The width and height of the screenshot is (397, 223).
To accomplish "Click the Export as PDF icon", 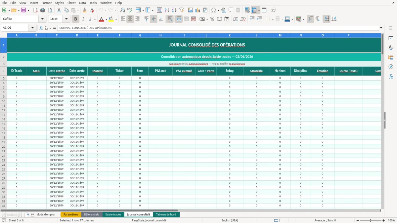I will point(35,10).
